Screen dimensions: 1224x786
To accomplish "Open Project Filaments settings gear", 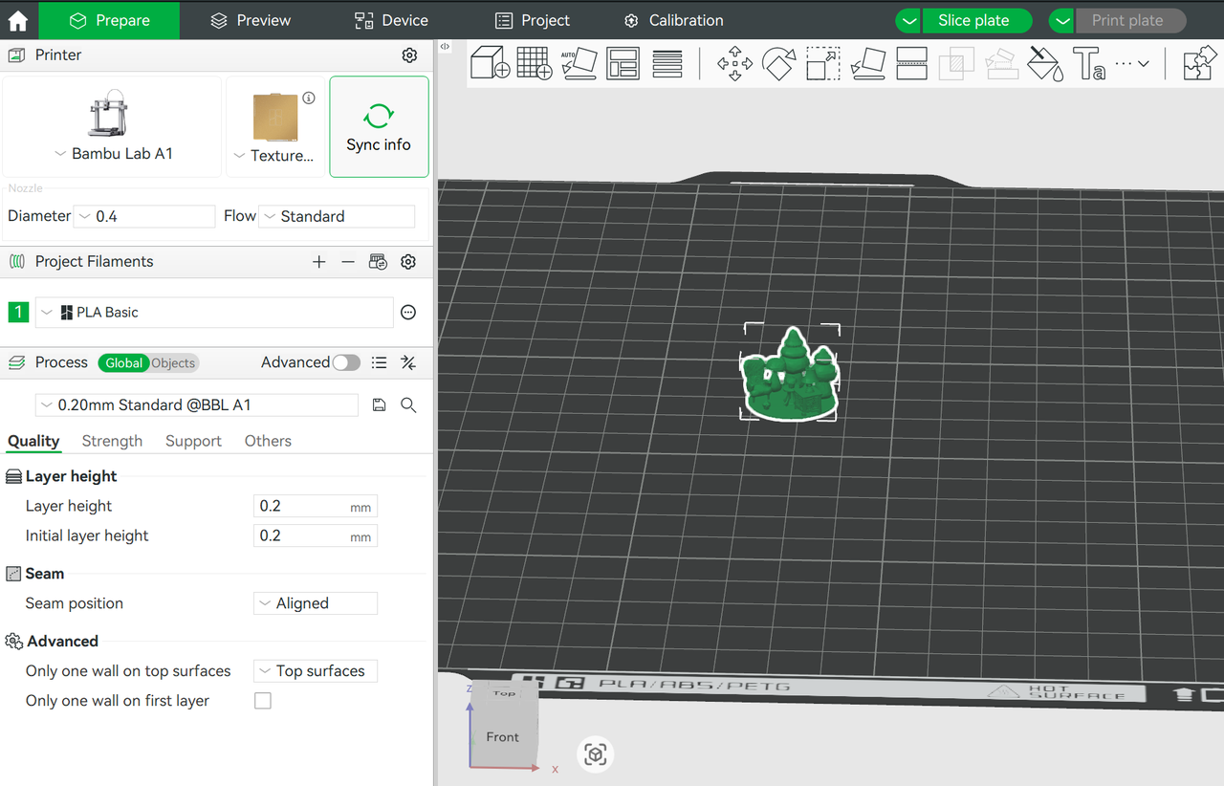I will (408, 262).
